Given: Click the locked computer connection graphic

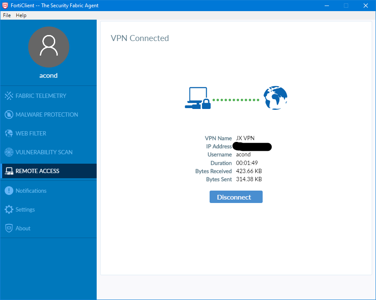Looking at the screenshot, I should 198,98.
